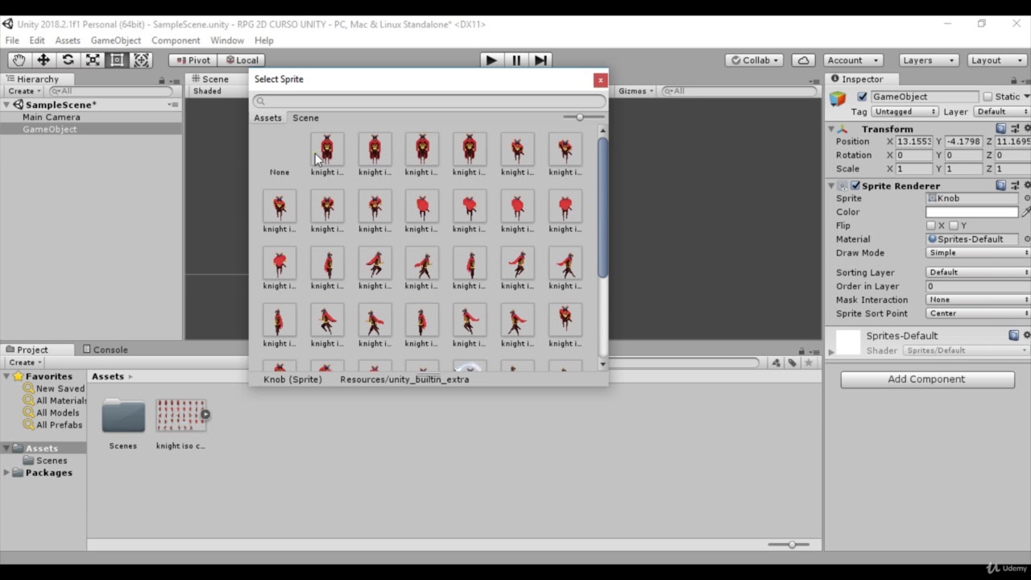Select the combined Transform tool
Viewport: 1031px width, 580px height.
[142, 60]
